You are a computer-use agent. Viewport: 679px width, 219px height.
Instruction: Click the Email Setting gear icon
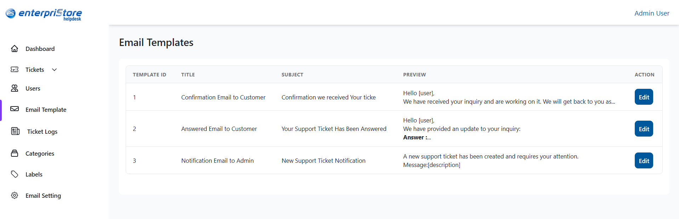click(x=15, y=195)
